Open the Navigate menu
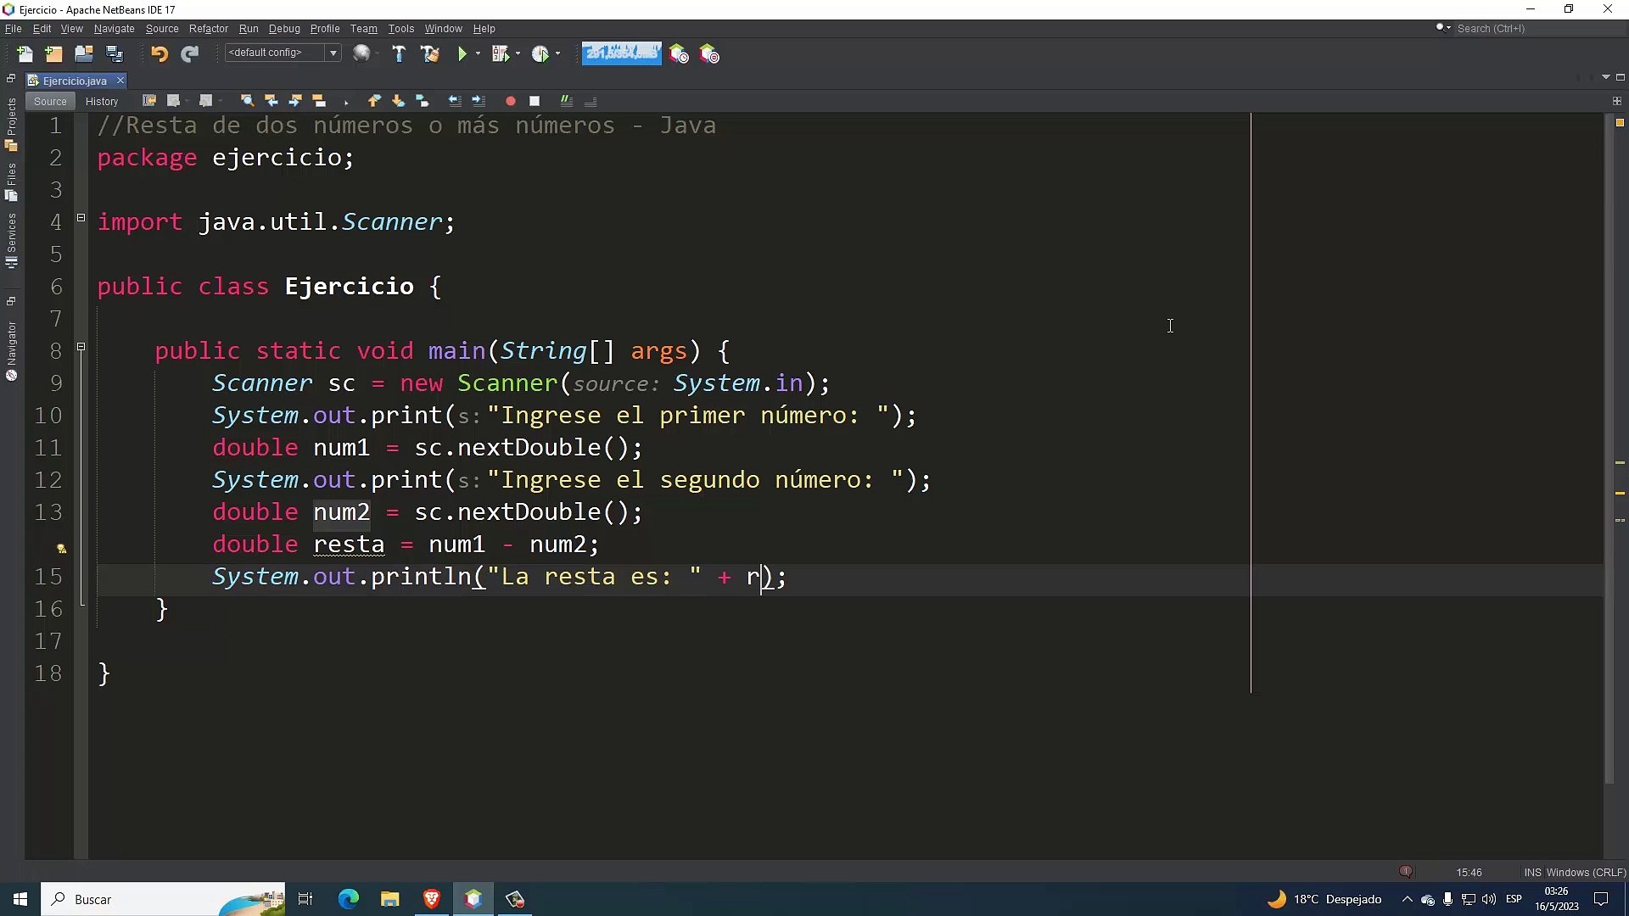Screen dimensions: 1629x916 pos(114,29)
